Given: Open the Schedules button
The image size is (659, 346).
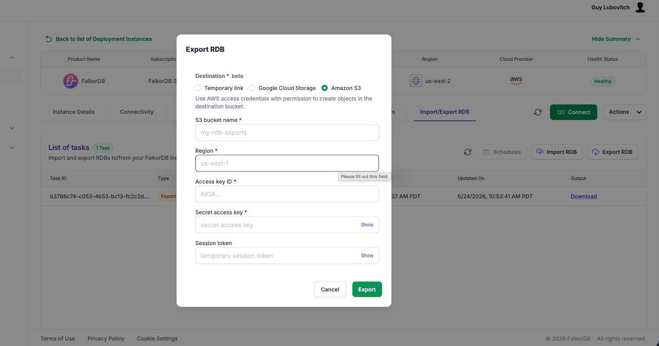Looking at the screenshot, I should click(x=502, y=152).
